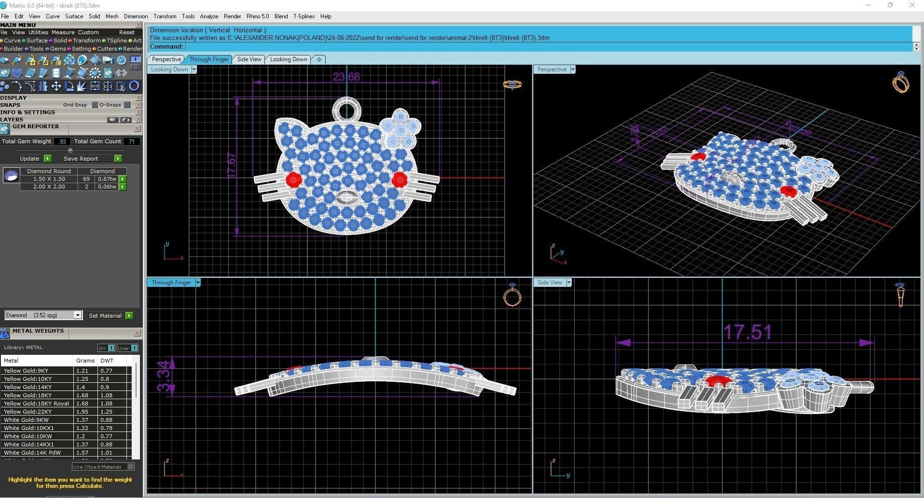Click Save Report button
Screen dimensions: 924x498
tap(92, 159)
